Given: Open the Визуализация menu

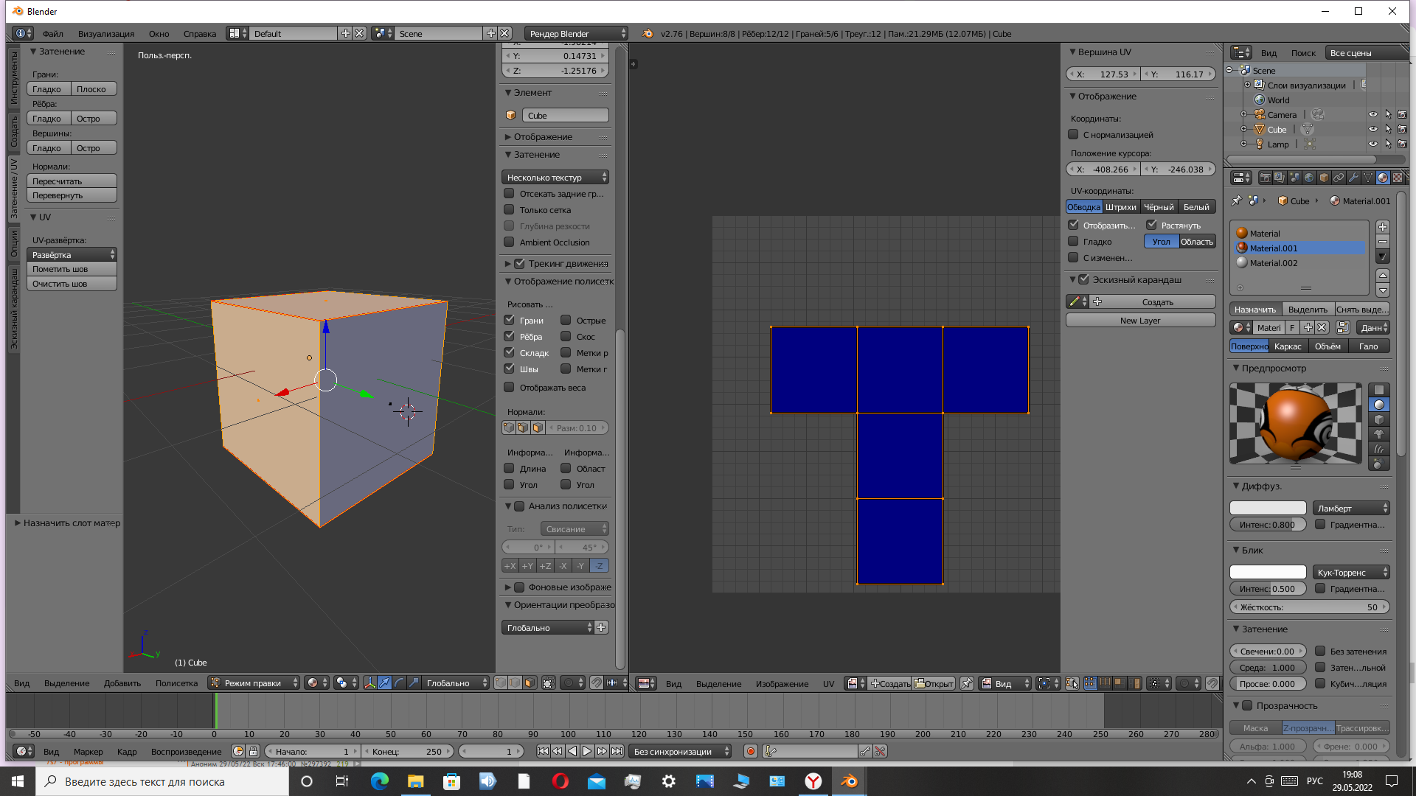Looking at the screenshot, I should (106, 34).
